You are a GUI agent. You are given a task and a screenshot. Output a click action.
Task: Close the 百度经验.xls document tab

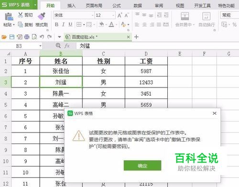[128, 37]
